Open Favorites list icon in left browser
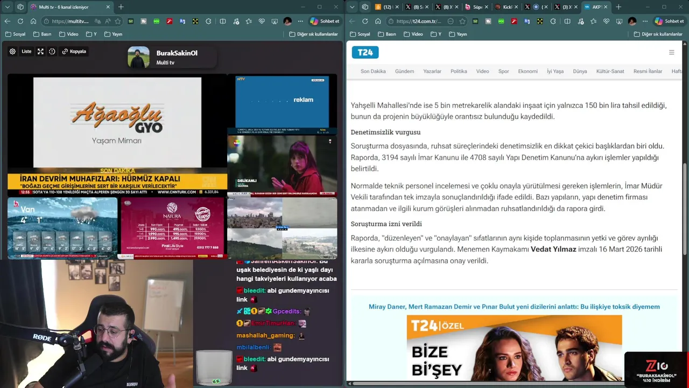 click(249, 21)
